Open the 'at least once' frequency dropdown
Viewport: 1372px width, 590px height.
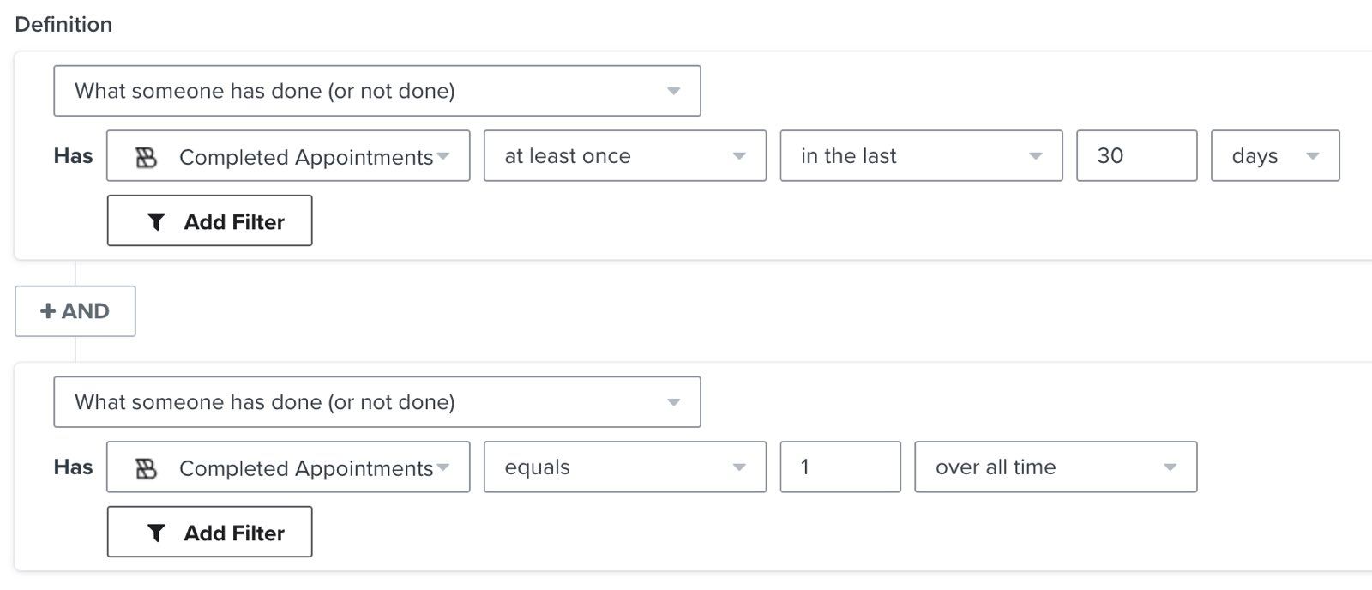click(x=623, y=156)
